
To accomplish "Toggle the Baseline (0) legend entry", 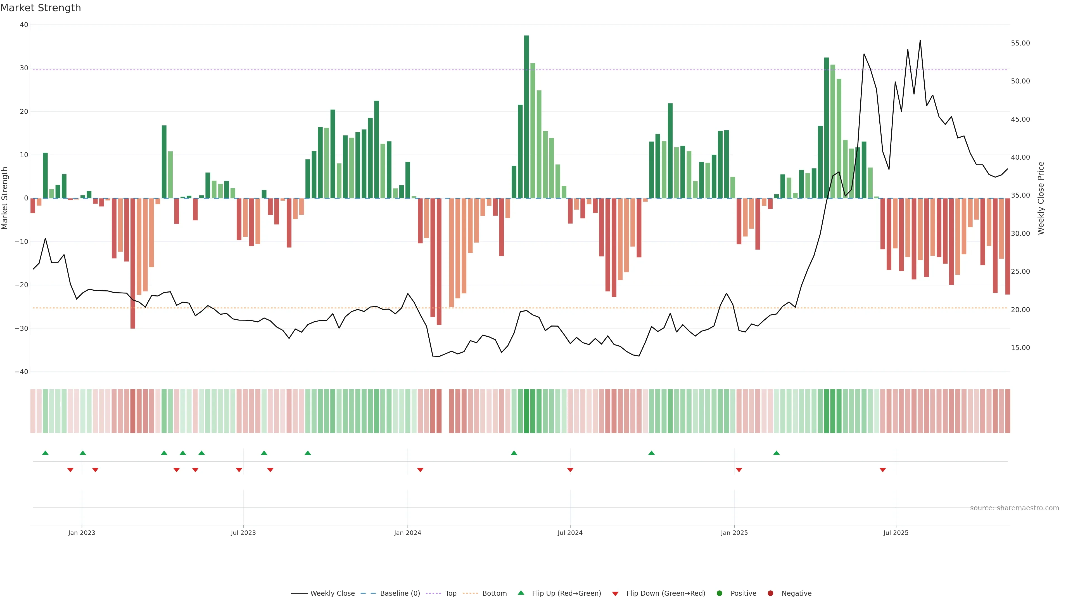I will tap(400, 593).
